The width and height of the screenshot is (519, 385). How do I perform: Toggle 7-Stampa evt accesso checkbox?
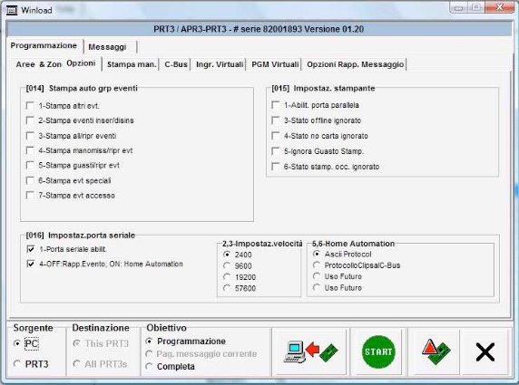(30, 196)
